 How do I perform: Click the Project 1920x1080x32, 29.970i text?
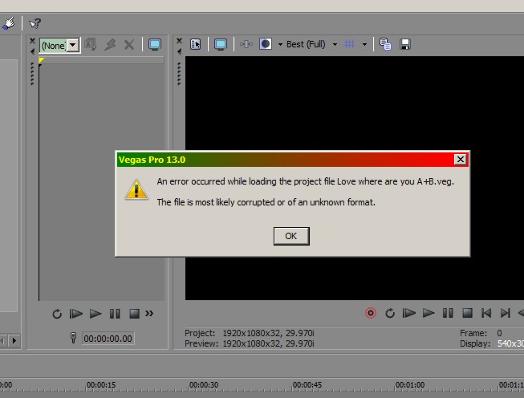(250, 333)
